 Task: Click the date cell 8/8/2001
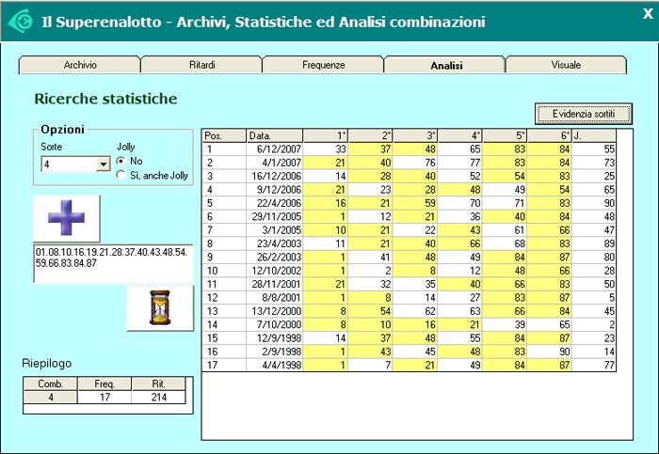275,297
